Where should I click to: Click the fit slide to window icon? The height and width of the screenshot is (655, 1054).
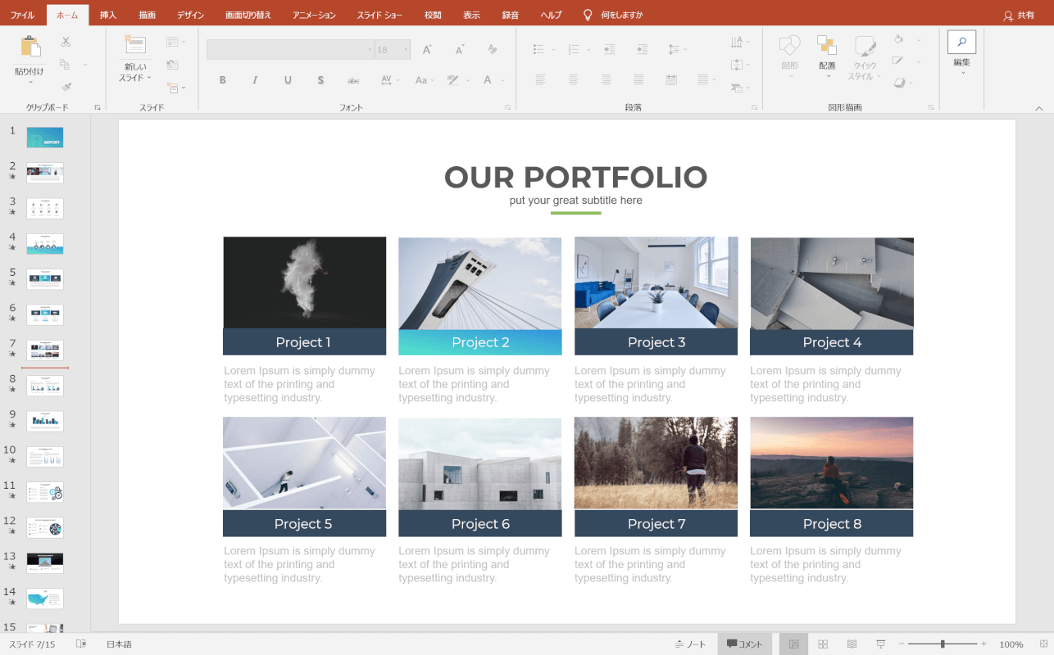coord(1043,644)
